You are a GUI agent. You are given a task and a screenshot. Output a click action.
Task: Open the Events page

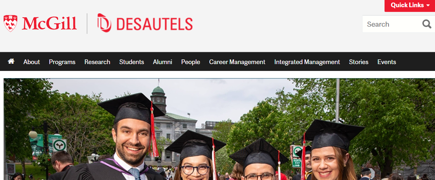pyautogui.click(x=387, y=62)
